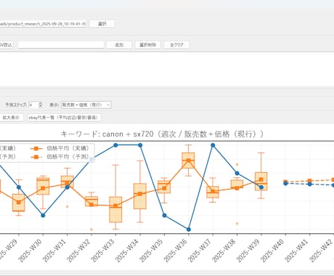Select orange price average marker at 2025-W33
334x276 pixels.
tap(115, 206)
